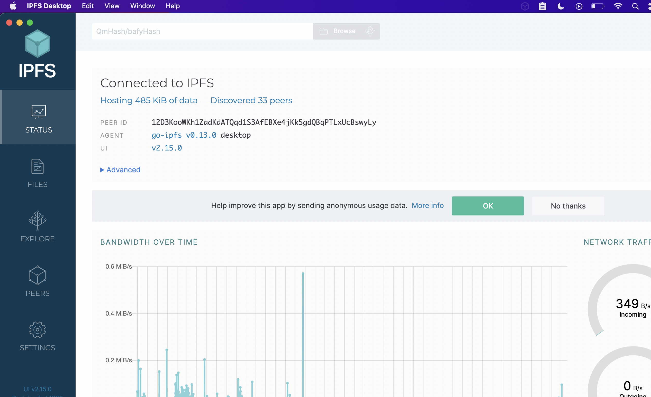Expand the Advanced section
Image resolution: width=651 pixels, height=397 pixels.
tap(120, 170)
